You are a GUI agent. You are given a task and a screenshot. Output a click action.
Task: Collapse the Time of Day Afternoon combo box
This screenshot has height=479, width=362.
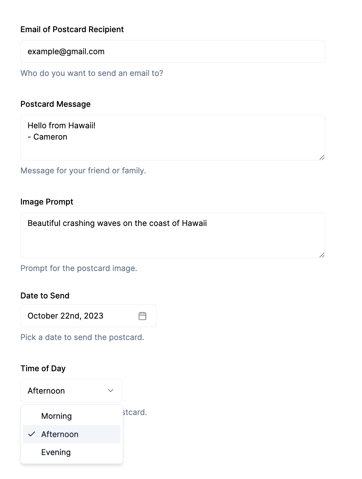point(71,391)
